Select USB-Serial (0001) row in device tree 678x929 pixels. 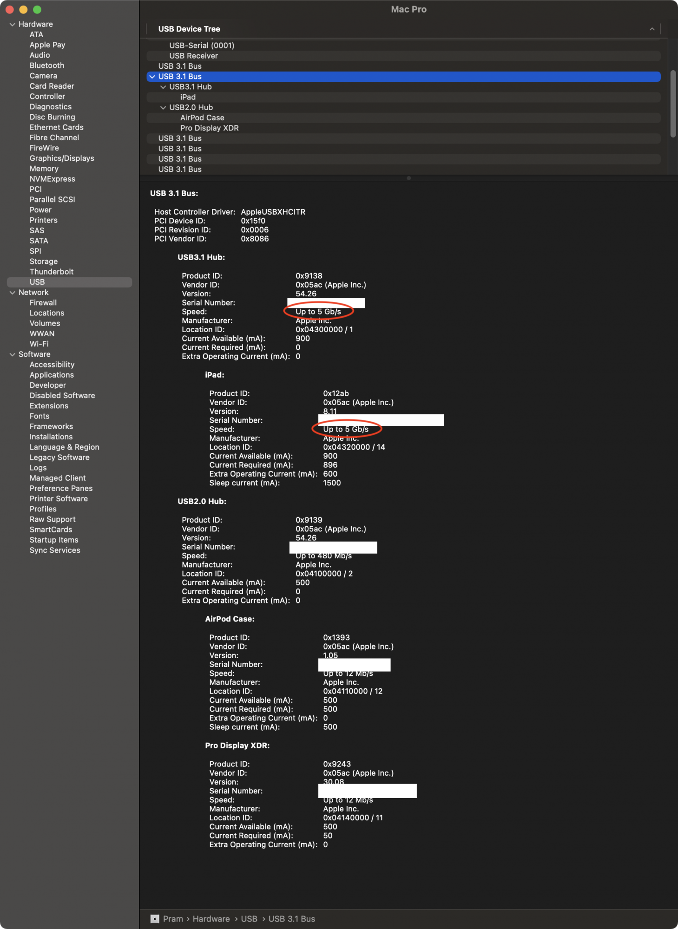403,46
